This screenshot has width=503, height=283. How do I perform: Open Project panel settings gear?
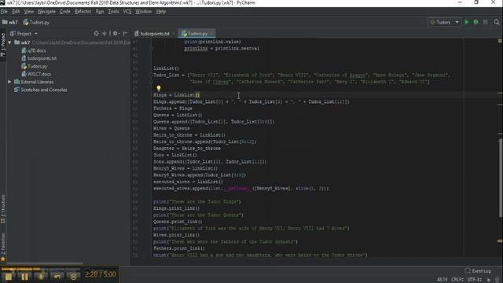point(116,33)
